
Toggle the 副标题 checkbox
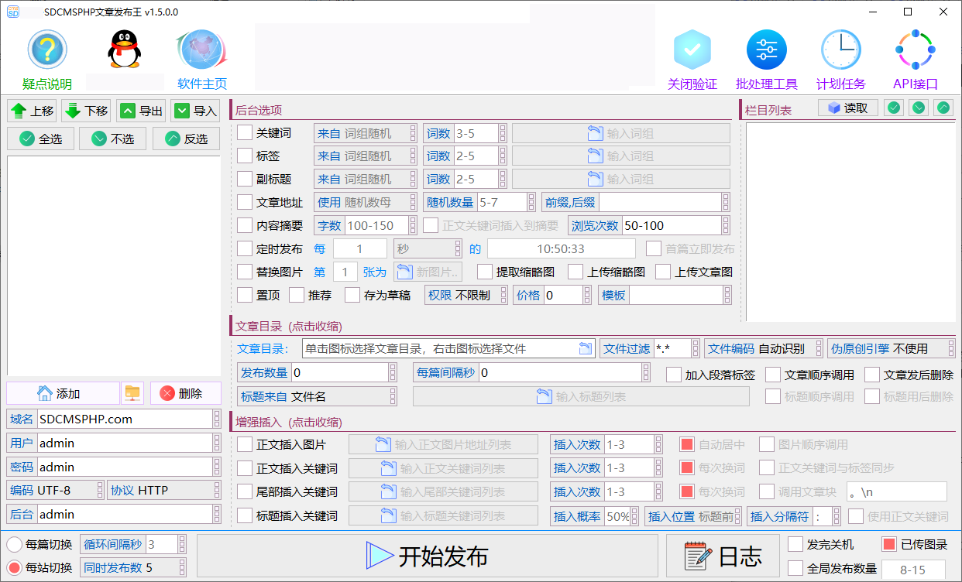(x=245, y=179)
